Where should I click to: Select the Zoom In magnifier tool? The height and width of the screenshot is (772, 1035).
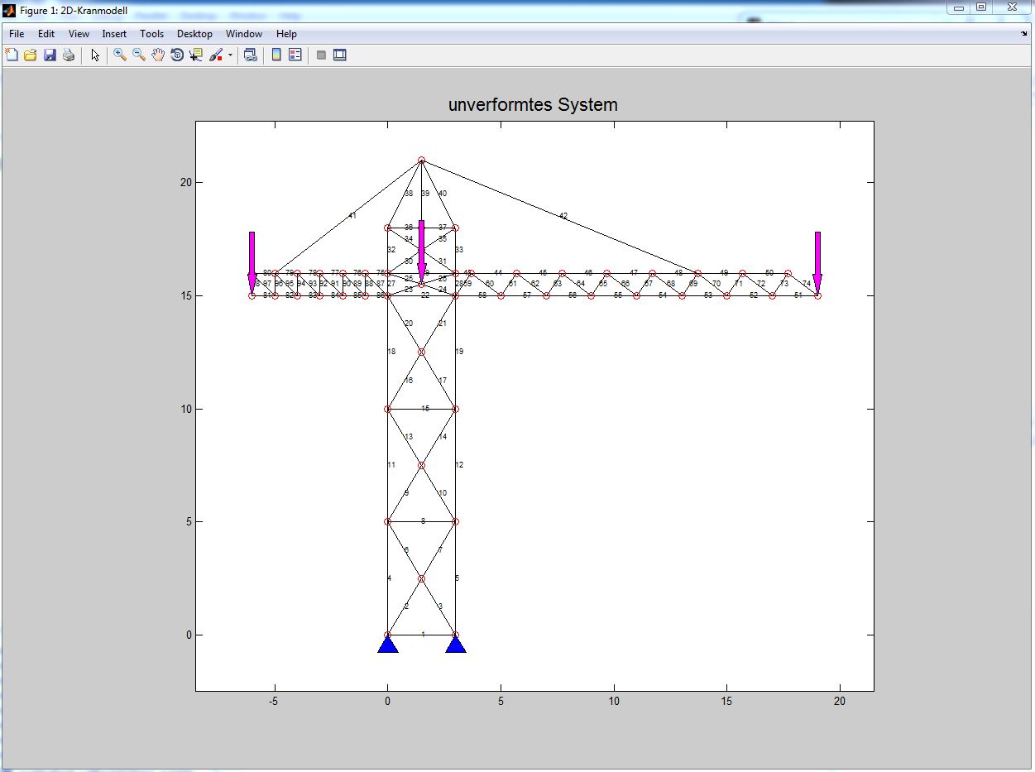pos(120,55)
